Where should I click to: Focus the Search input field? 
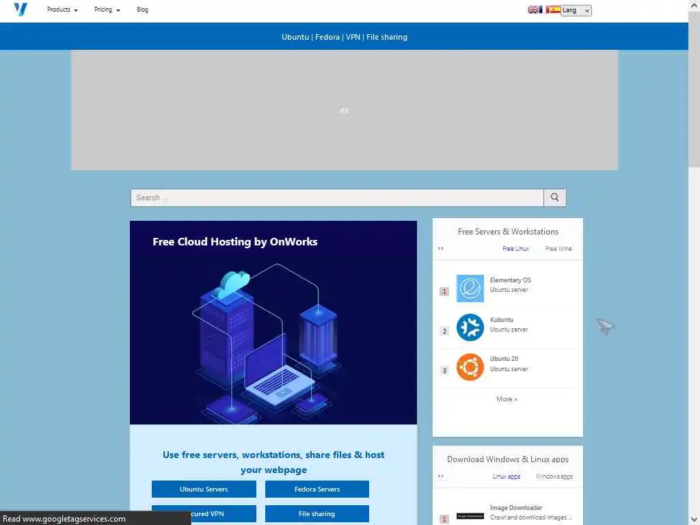(x=337, y=198)
